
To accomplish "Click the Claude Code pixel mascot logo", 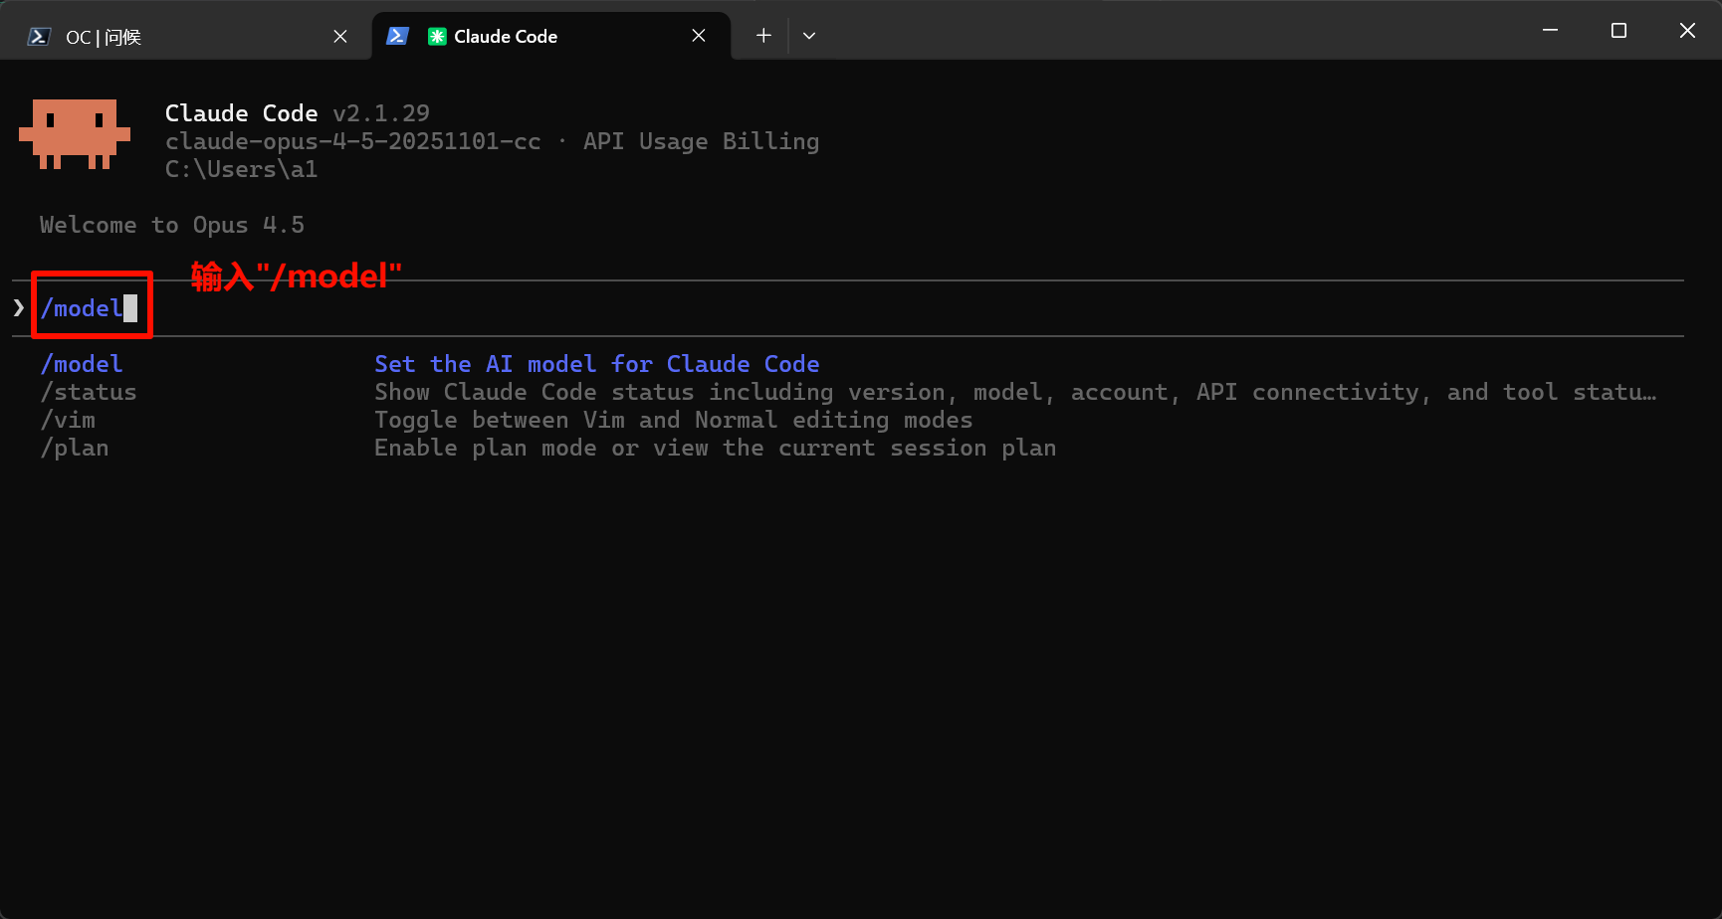I will 75,134.
